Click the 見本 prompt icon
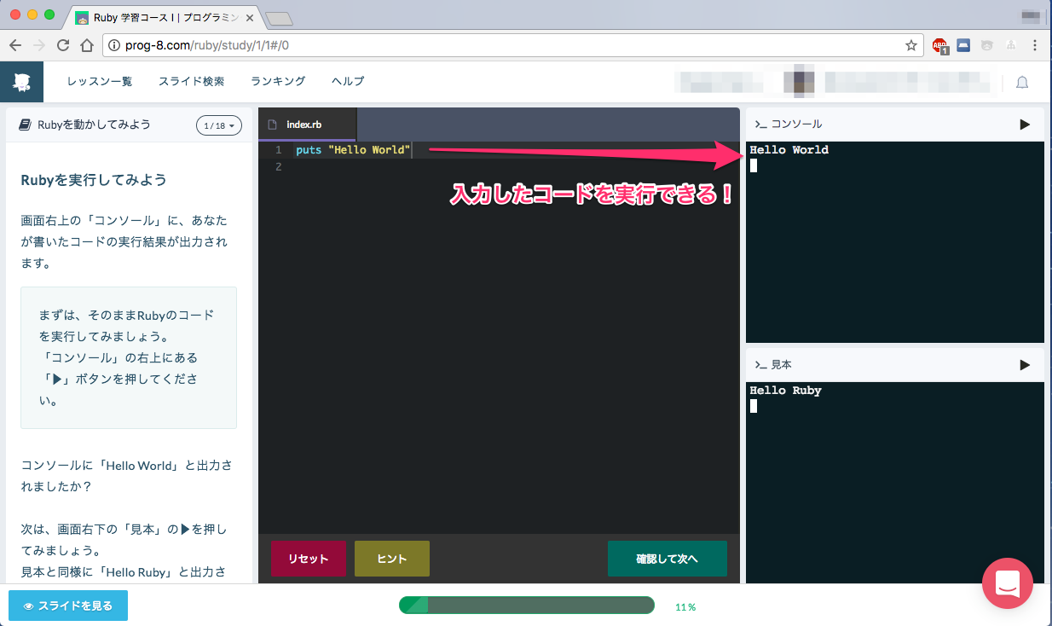This screenshot has width=1052, height=626. [760, 365]
